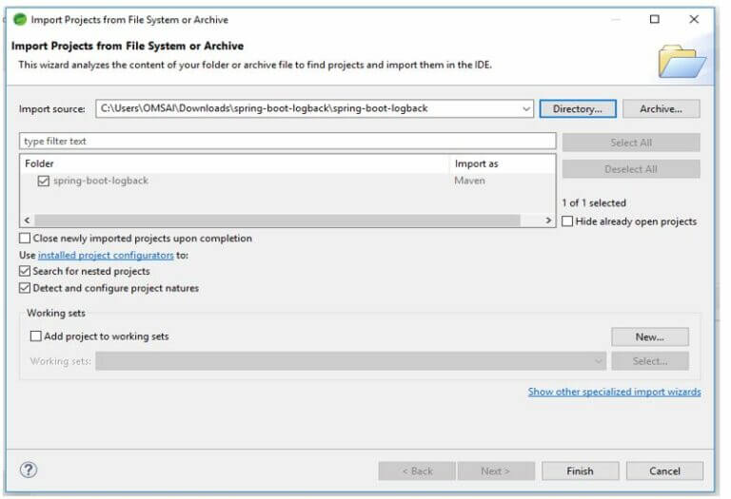
Task: Click the Archive... button
Action: pyautogui.click(x=662, y=109)
